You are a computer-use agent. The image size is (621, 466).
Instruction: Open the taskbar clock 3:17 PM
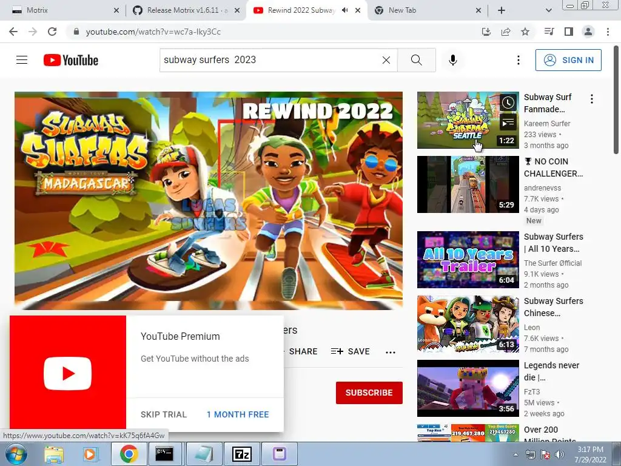pyautogui.click(x=590, y=454)
